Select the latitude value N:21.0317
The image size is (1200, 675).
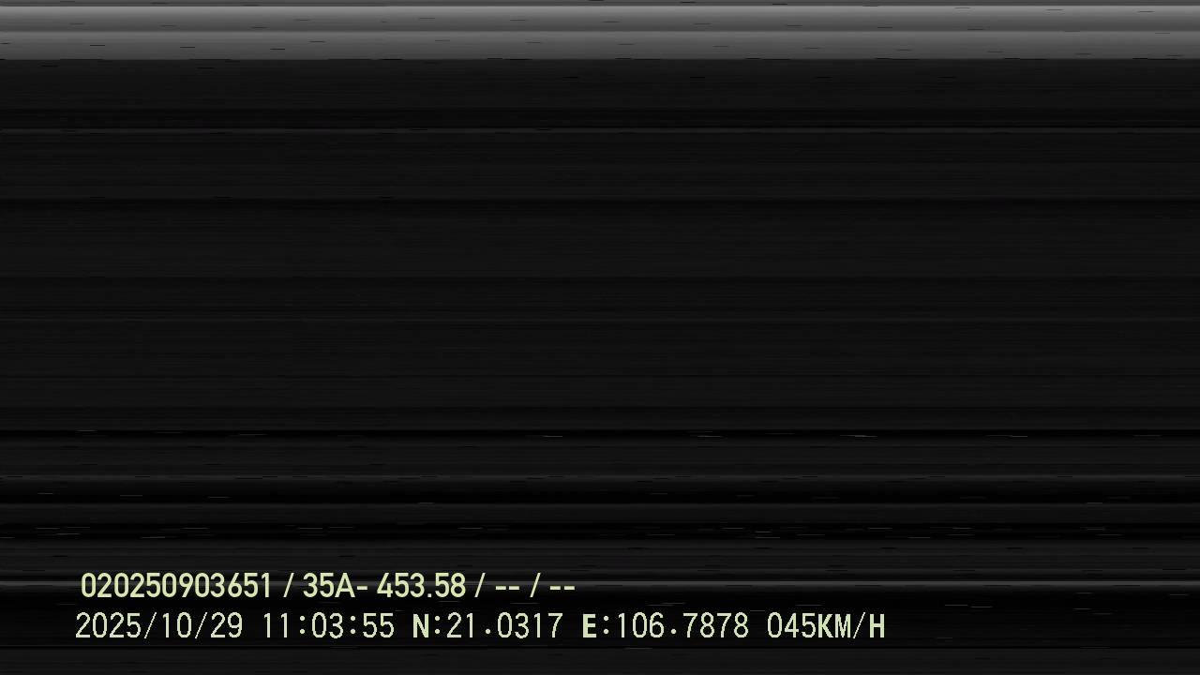tap(487, 626)
